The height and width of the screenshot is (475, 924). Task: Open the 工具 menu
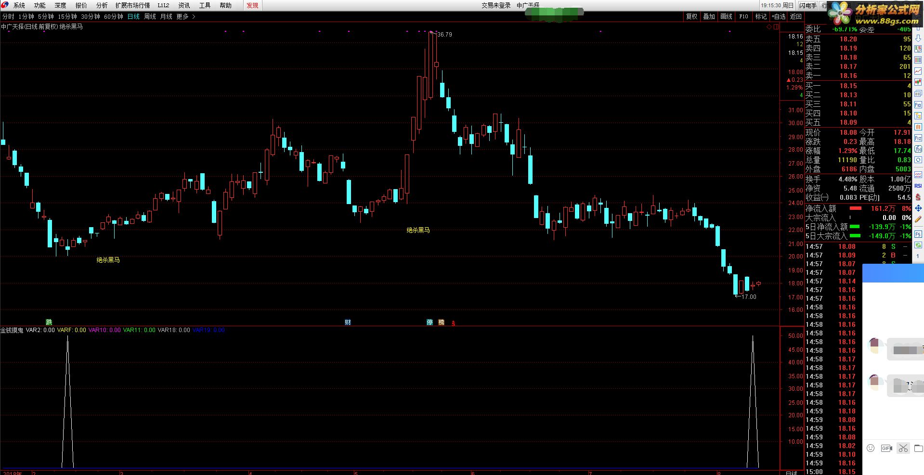point(205,5)
